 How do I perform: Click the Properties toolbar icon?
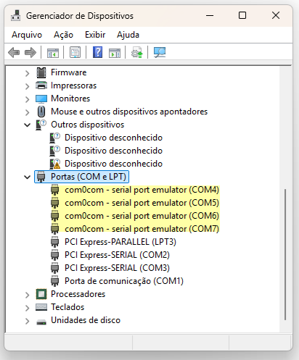point(75,52)
